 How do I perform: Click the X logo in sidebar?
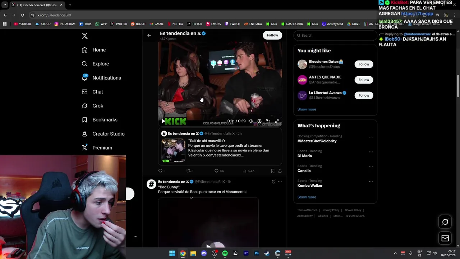pyautogui.click(x=85, y=36)
